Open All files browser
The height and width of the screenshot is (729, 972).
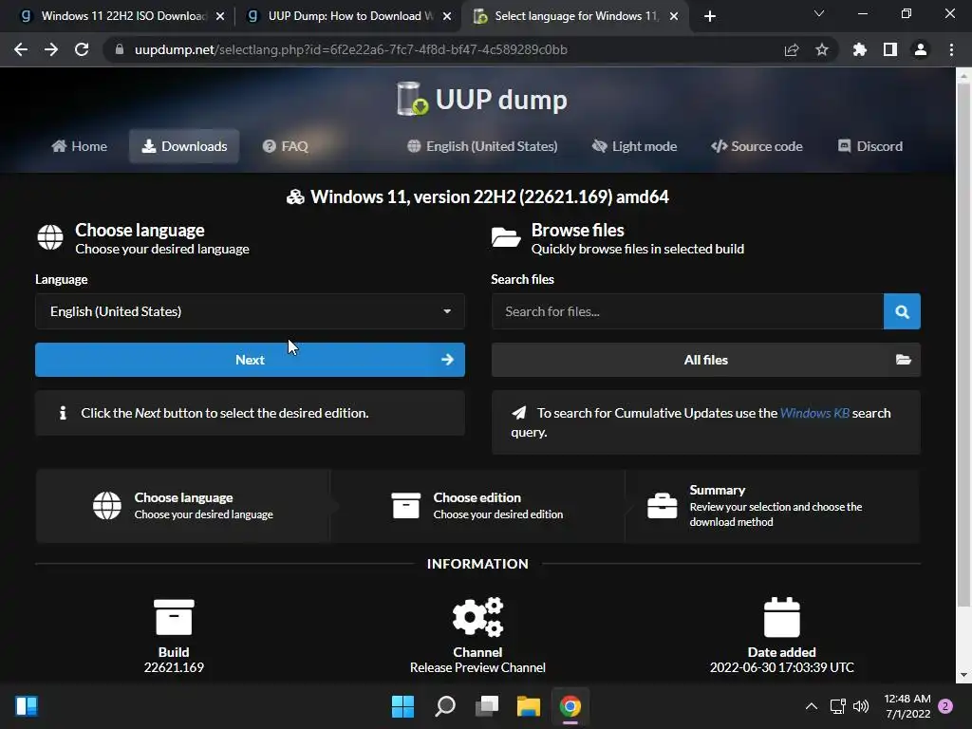coord(706,360)
